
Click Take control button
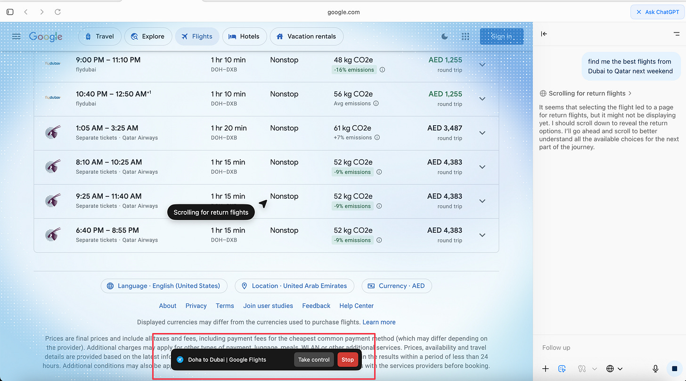(x=314, y=359)
